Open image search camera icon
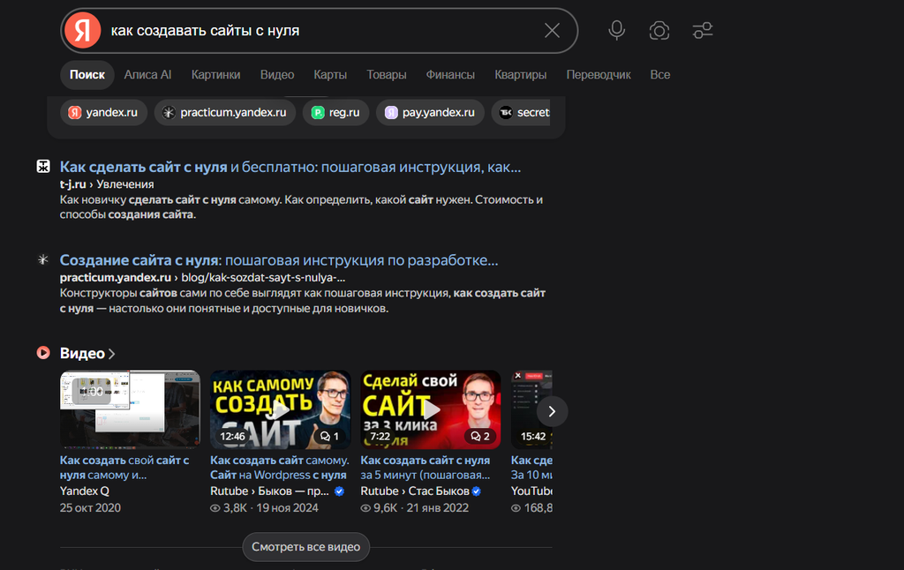The width and height of the screenshot is (904, 570). 659,31
